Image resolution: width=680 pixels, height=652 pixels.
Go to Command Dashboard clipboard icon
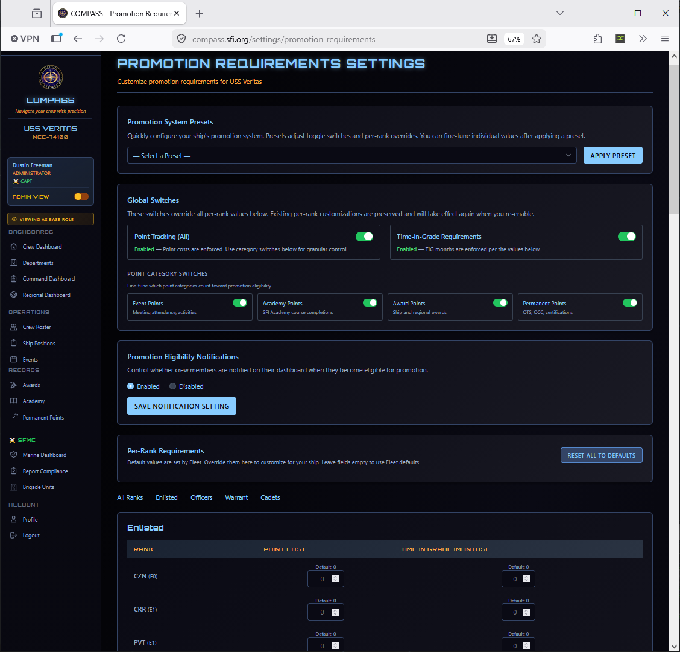(x=14, y=279)
